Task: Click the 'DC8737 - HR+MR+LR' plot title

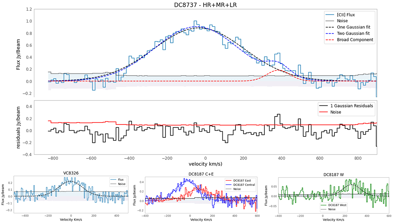Action: pyautogui.click(x=205, y=4)
